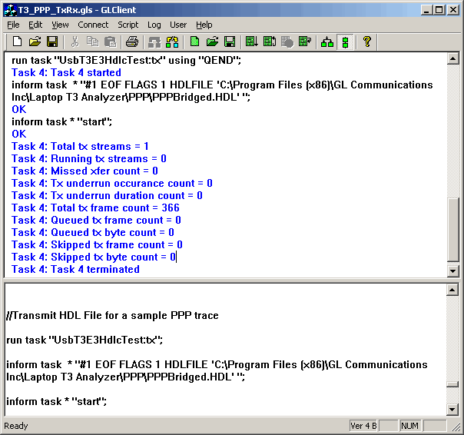Open the View menu

pos(60,25)
